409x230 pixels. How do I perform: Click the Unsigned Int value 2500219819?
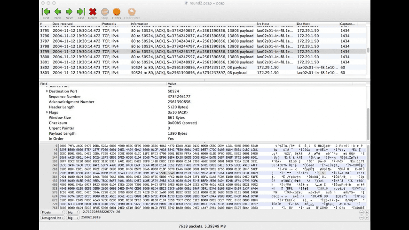(91, 217)
